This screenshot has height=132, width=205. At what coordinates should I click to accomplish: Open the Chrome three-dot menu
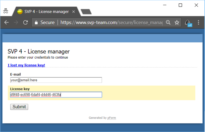coord(198,22)
